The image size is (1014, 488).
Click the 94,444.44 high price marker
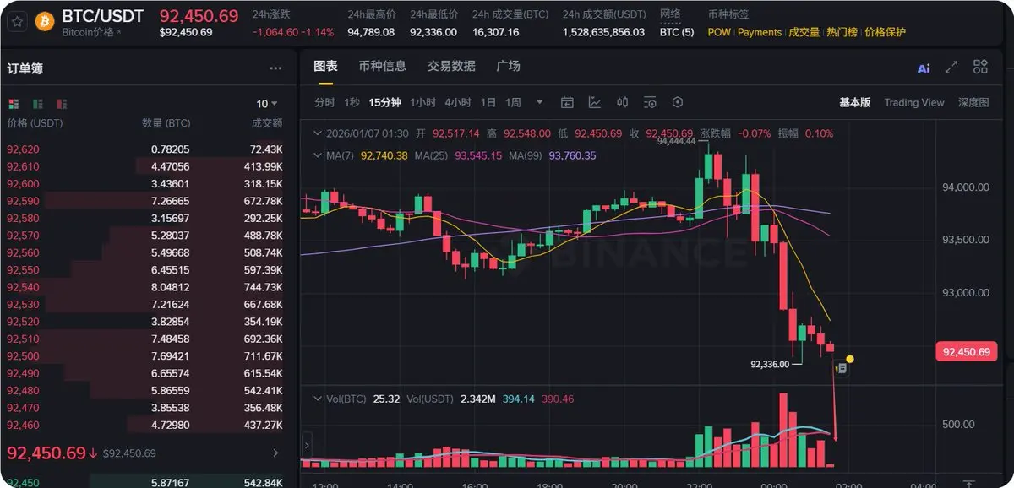coord(675,141)
